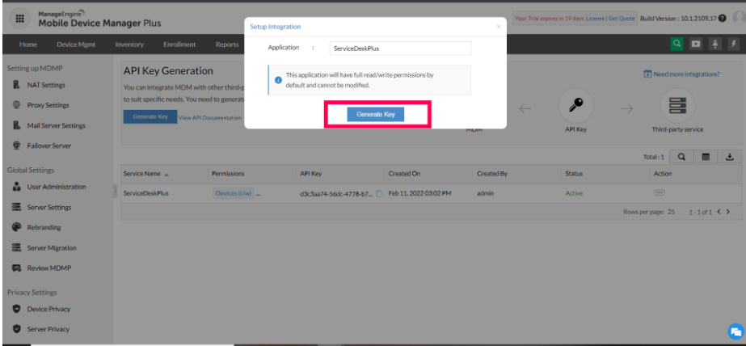The width and height of the screenshot is (746, 346).
Task: Open the video tutorials icon
Action: tap(696, 44)
